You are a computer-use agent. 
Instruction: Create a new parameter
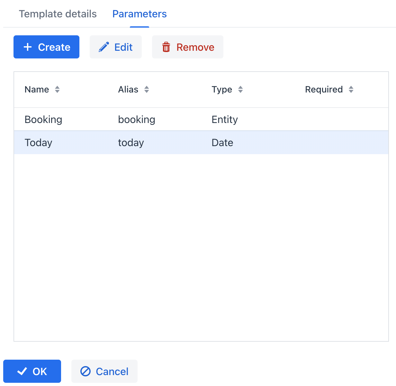[x=46, y=47]
